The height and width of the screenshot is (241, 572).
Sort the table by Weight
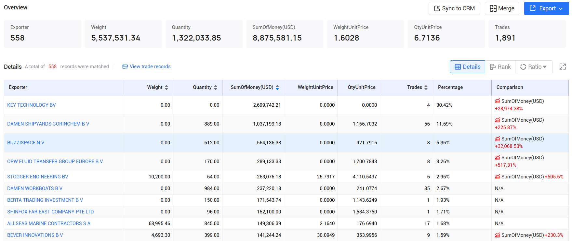point(166,88)
